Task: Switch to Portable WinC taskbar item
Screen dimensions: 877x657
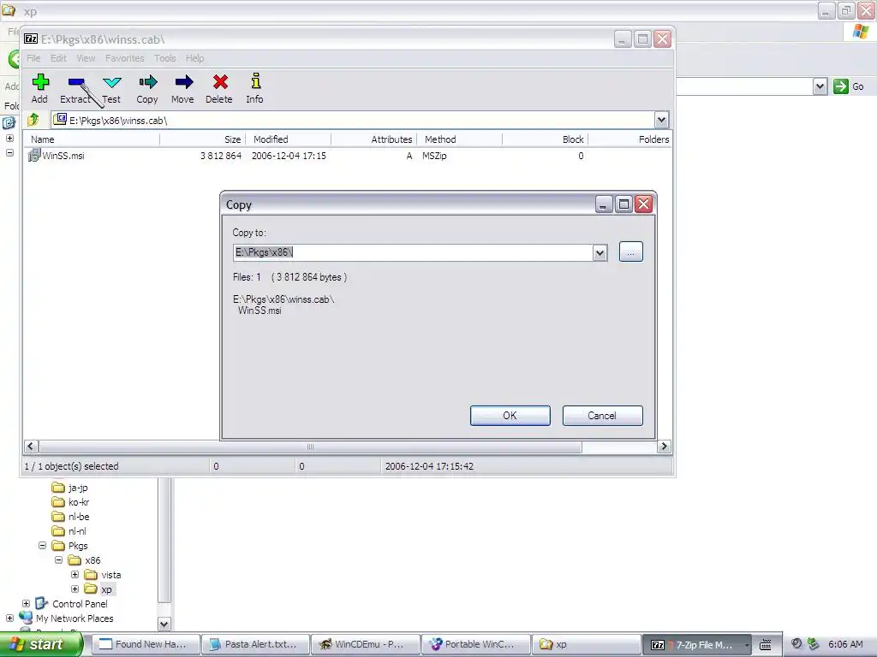Action: [x=476, y=644]
